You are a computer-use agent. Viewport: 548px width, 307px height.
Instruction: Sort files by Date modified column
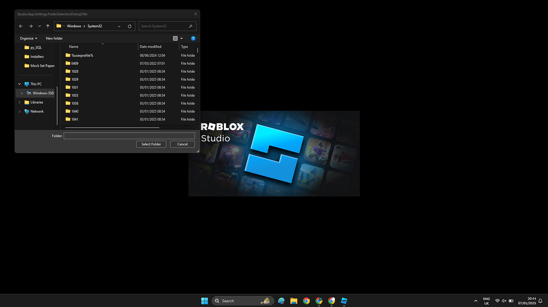click(x=151, y=46)
